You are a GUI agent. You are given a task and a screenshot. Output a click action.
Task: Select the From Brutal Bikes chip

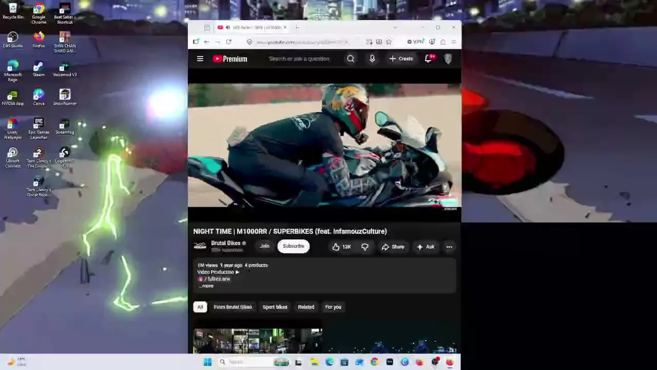233,307
